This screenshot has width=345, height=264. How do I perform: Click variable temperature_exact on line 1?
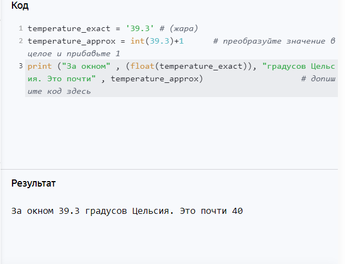(69, 28)
